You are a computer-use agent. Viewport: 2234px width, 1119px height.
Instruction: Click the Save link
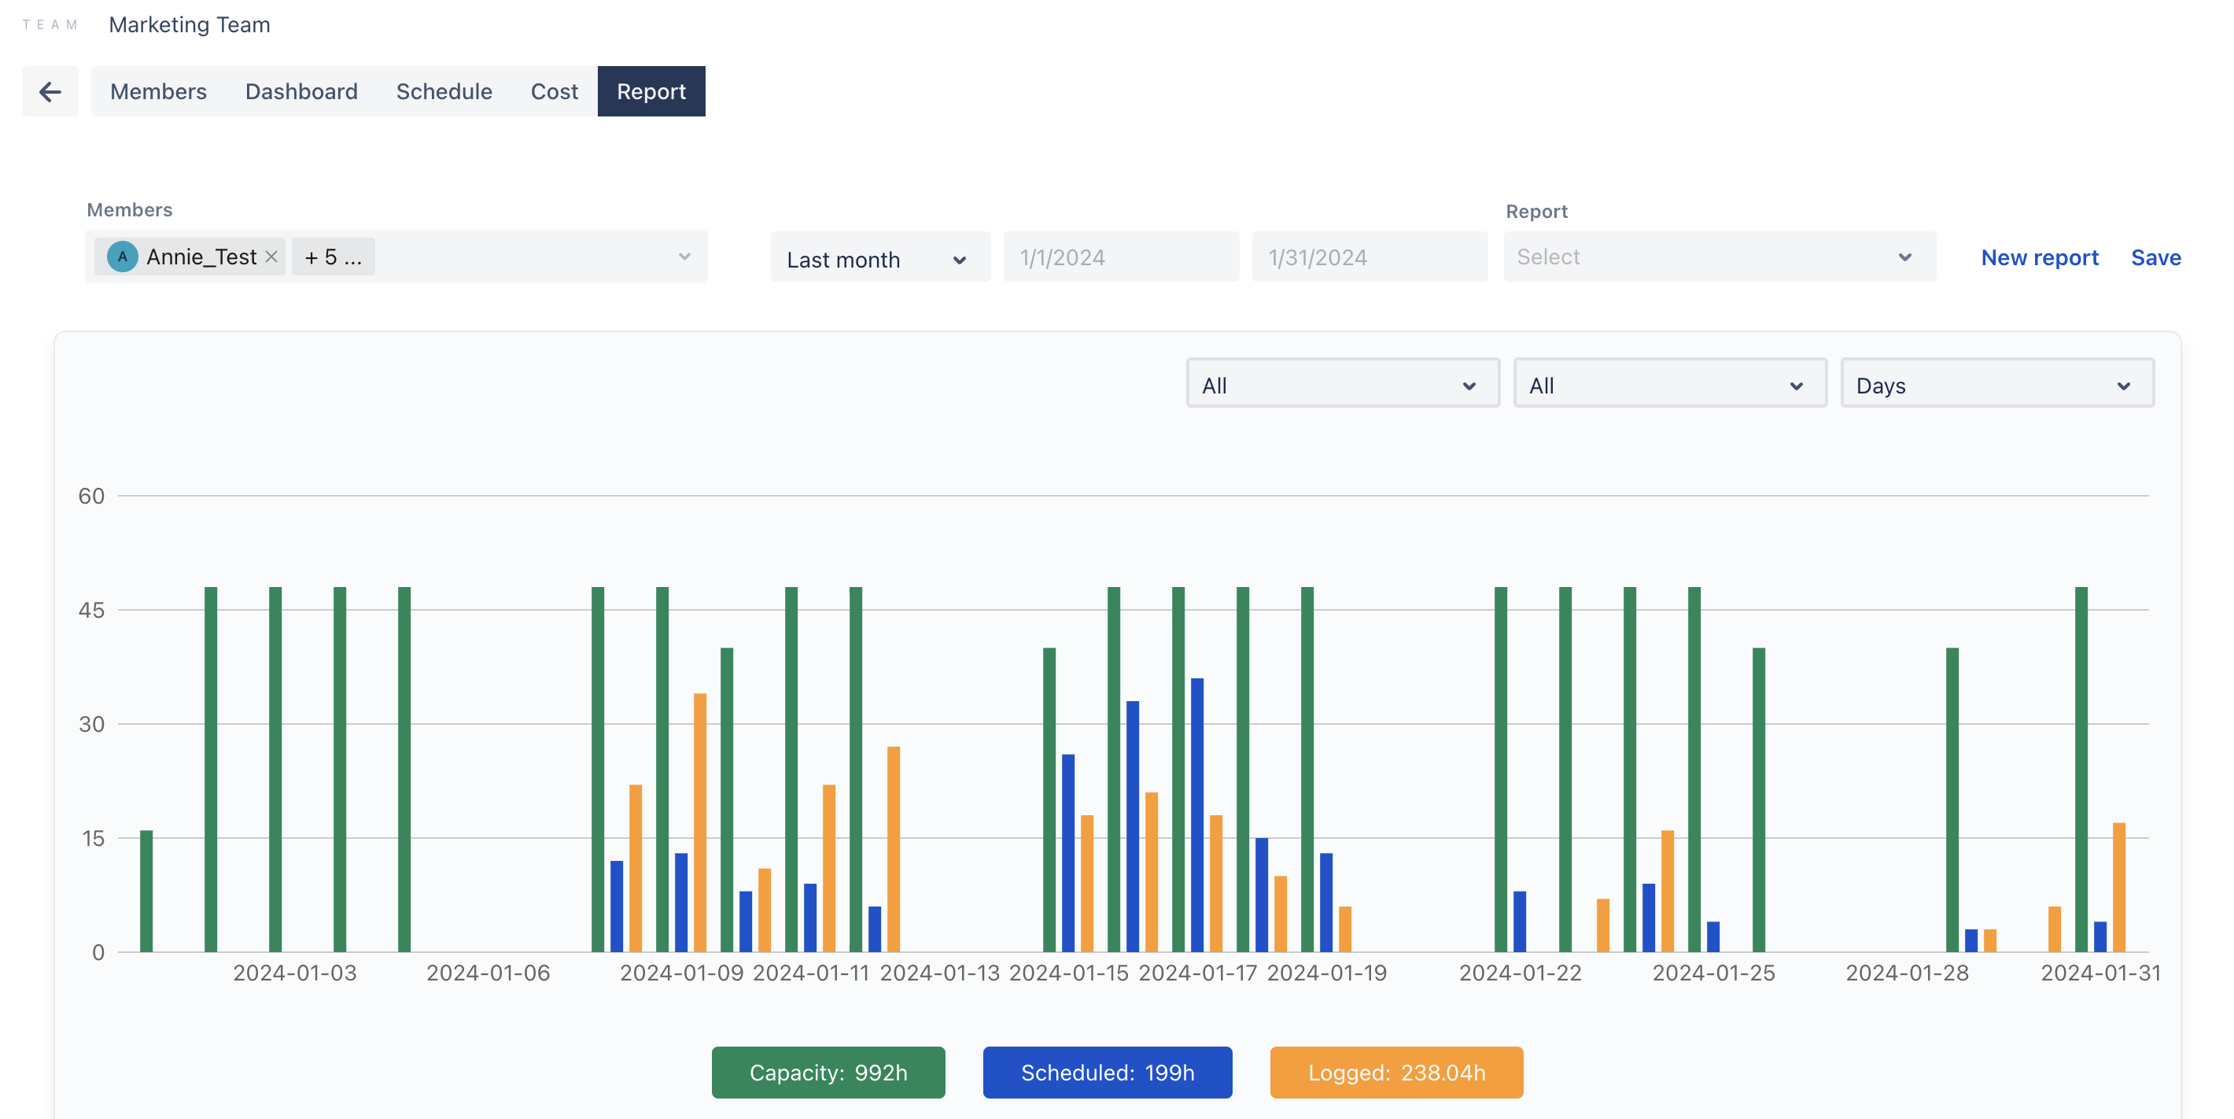tap(2155, 257)
